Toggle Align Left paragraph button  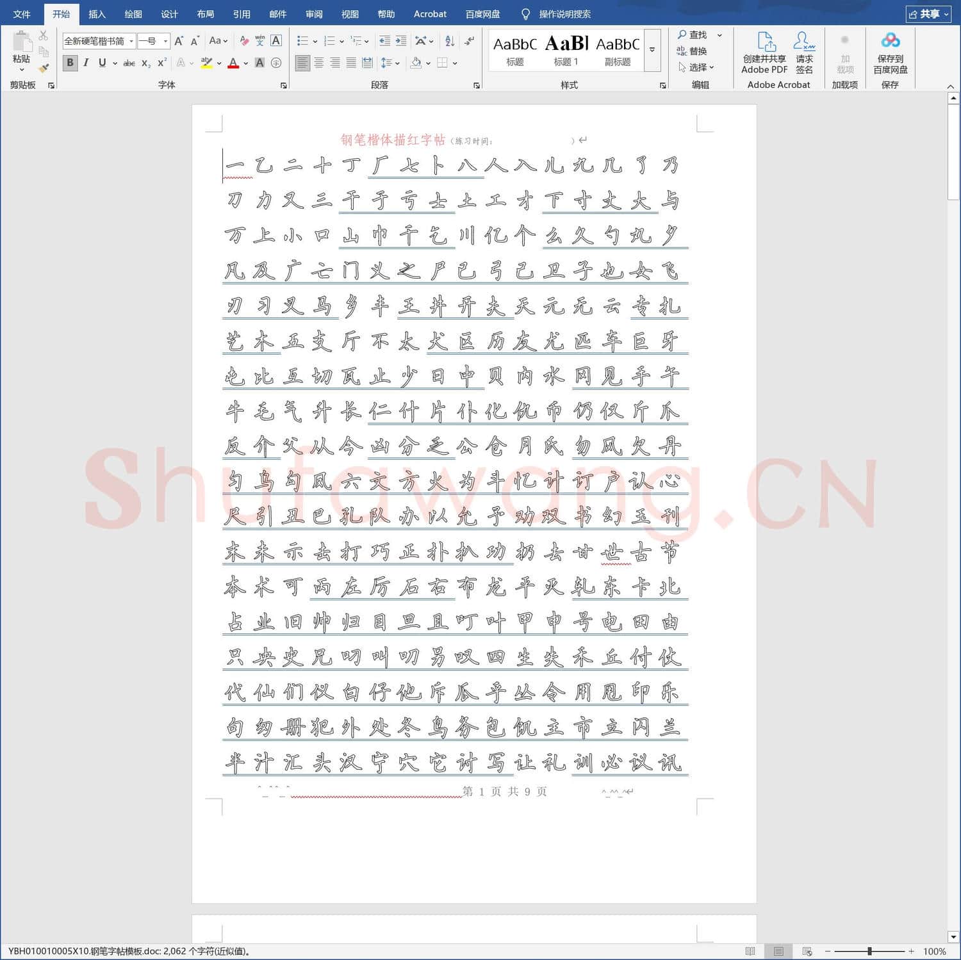point(302,63)
